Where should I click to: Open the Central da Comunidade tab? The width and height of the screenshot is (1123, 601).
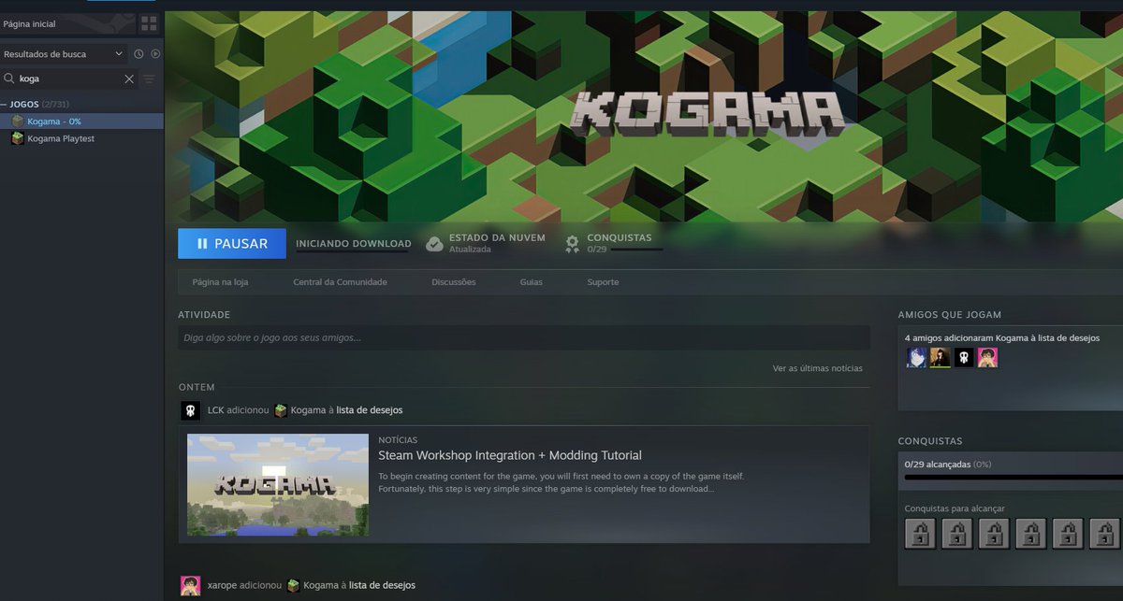340,282
